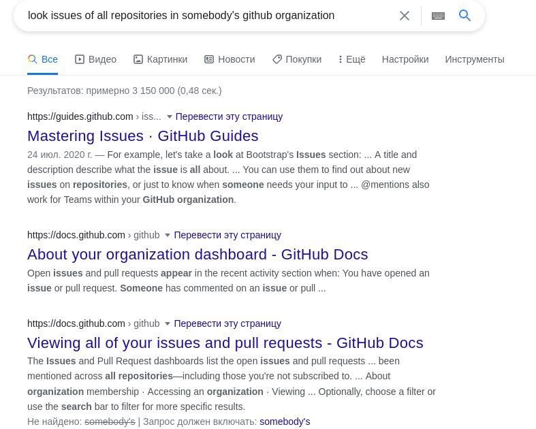Expand dropdown arrow for Viewing all of your issues result
Image resolution: width=536 pixels, height=429 pixels.
pyautogui.click(x=168, y=323)
